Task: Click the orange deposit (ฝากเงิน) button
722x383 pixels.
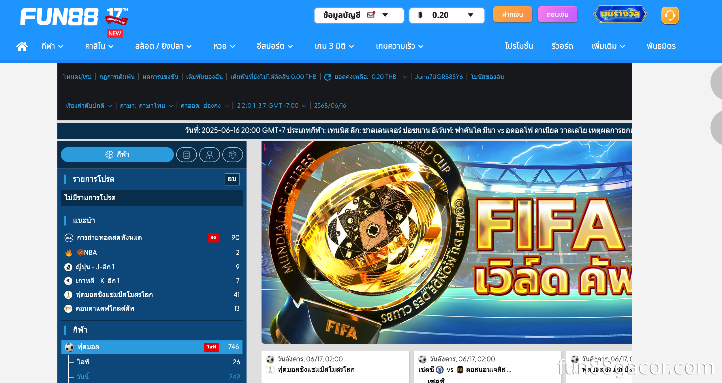Action: (x=512, y=14)
